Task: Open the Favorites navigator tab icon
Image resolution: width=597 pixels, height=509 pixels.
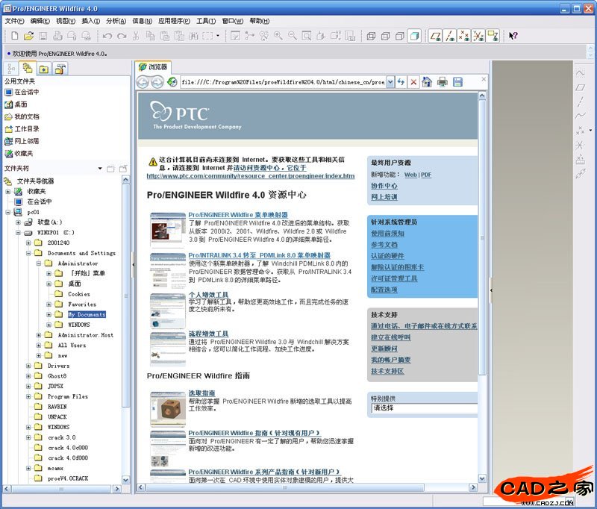Action: pos(44,69)
